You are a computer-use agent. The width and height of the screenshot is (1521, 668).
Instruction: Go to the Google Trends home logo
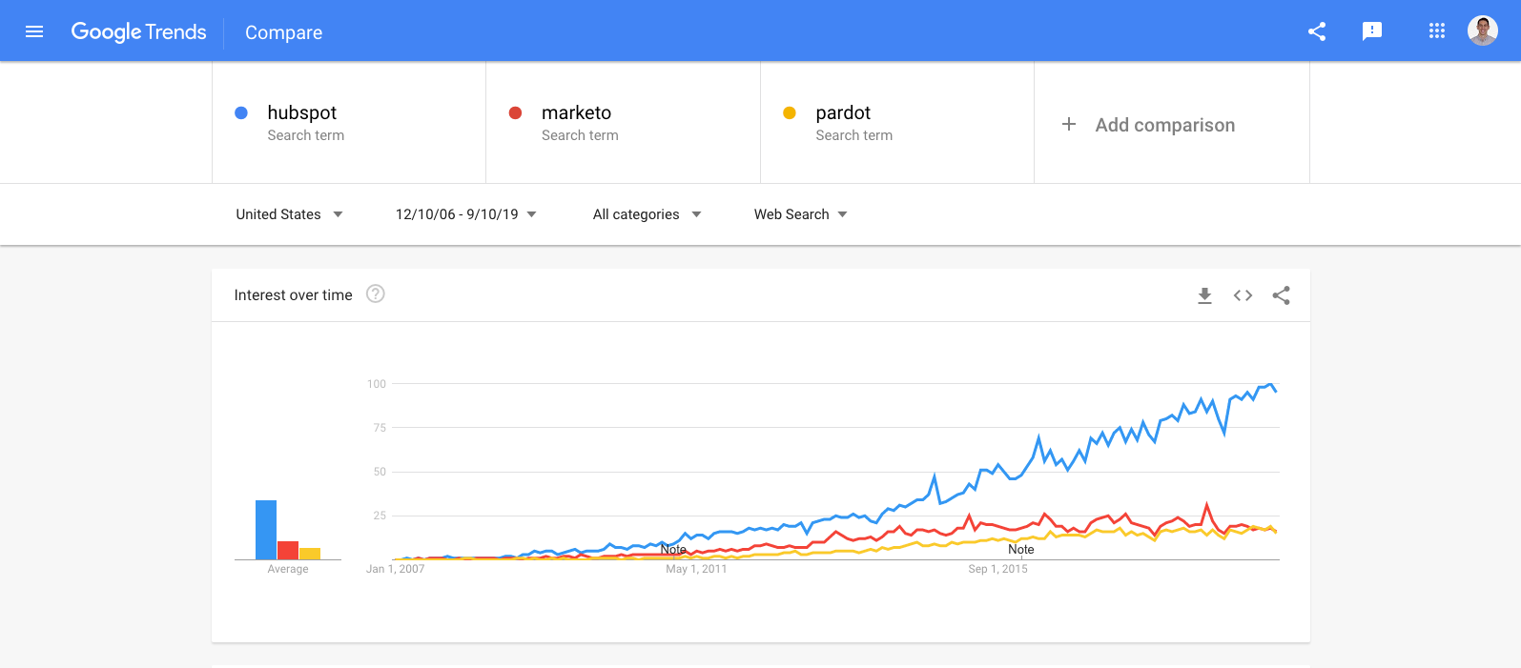point(138,31)
